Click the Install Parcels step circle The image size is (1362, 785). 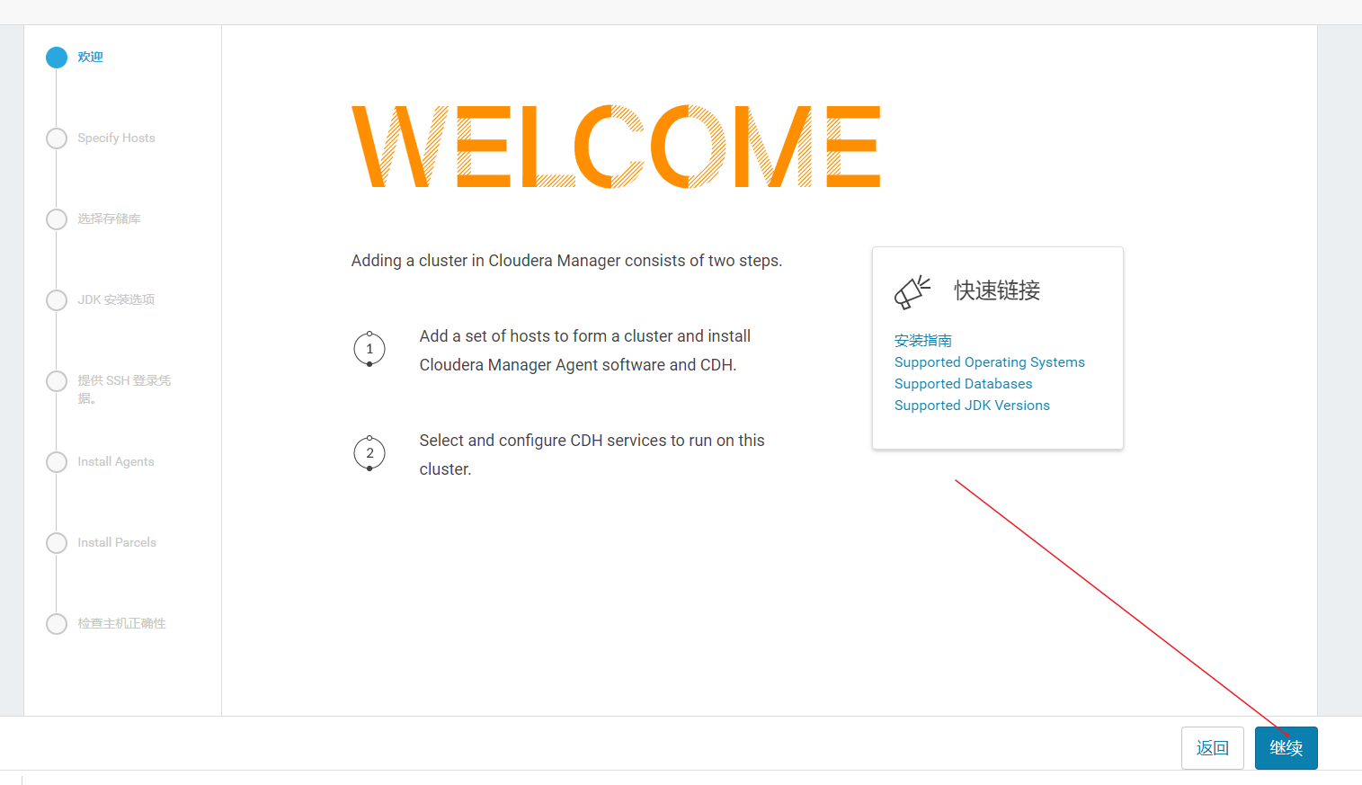tap(56, 542)
